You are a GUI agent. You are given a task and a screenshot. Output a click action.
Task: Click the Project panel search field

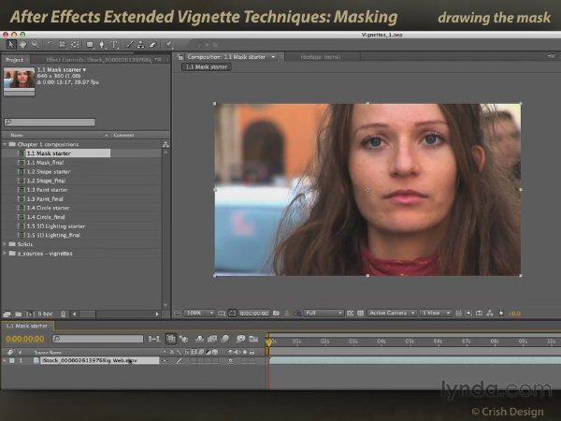pos(50,122)
